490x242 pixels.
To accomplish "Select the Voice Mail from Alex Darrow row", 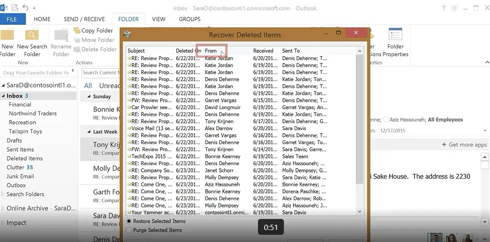I will click(241, 128).
